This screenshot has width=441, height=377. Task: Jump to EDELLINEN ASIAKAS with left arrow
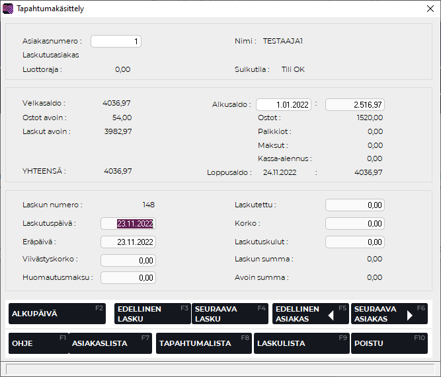(310, 314)
